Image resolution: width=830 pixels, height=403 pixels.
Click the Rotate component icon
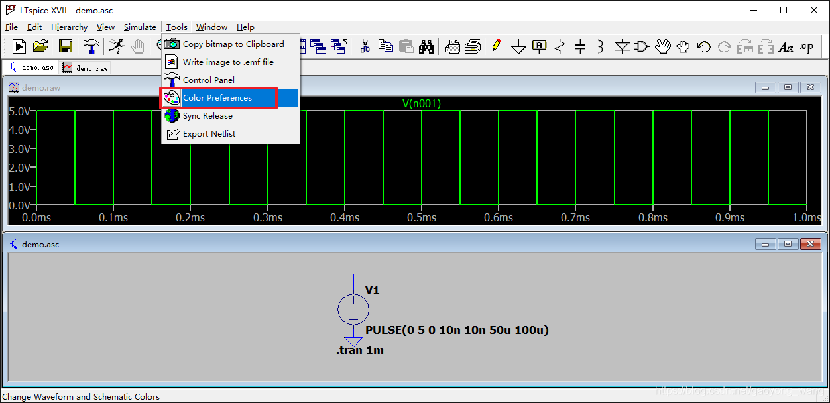coord(745,46)
